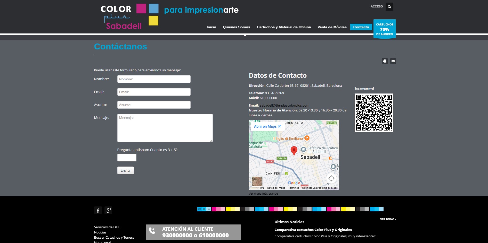Click Abrir en Maps link
Screen dimensions: 488x243
click(x=267, y=126)
